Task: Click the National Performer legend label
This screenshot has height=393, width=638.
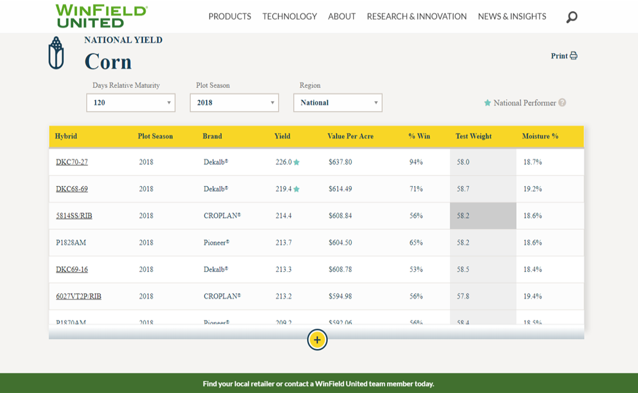Action: [524, 103]
